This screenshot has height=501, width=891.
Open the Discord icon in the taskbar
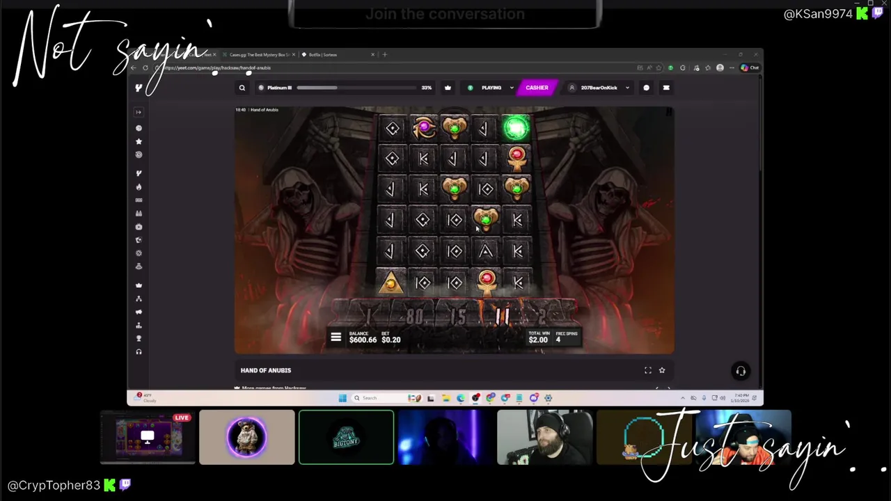click(x=534, y=398)
